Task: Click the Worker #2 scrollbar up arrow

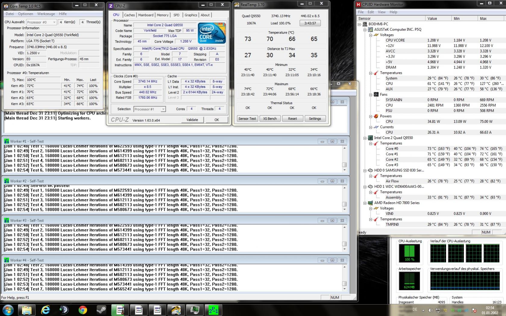Action: [344, 188]
